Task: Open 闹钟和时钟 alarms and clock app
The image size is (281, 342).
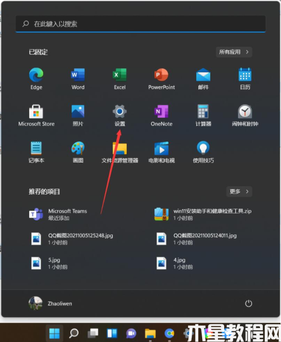Action: coord(245,115)
